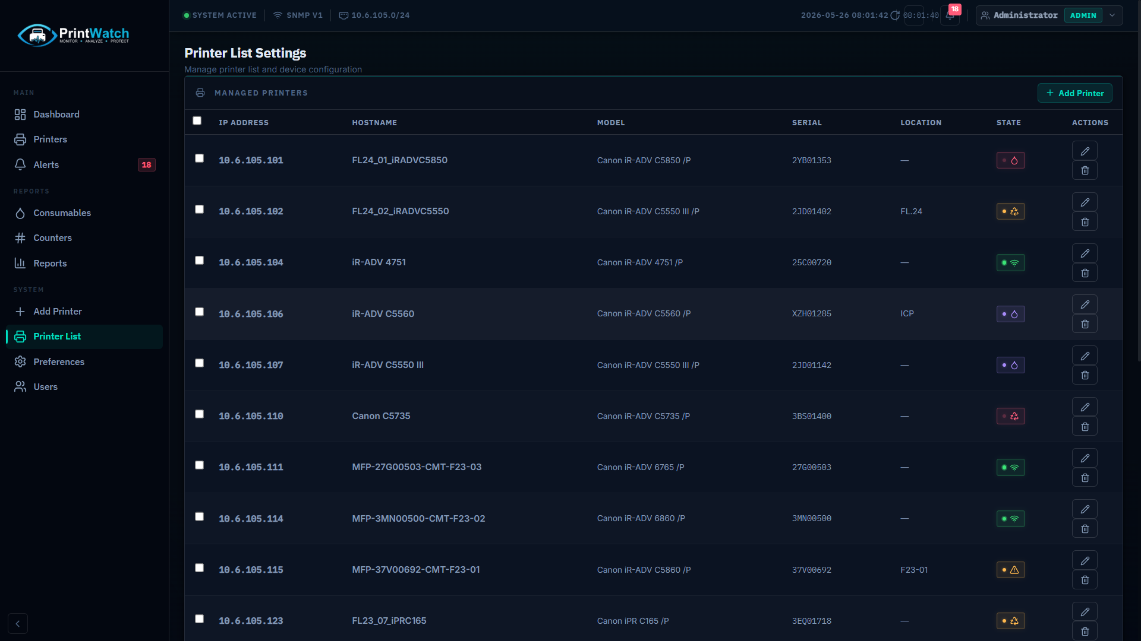Check the box for 10.6.105.111
Image resolution: width=1141 pixels, height=641 pixels.
point(200,465)
